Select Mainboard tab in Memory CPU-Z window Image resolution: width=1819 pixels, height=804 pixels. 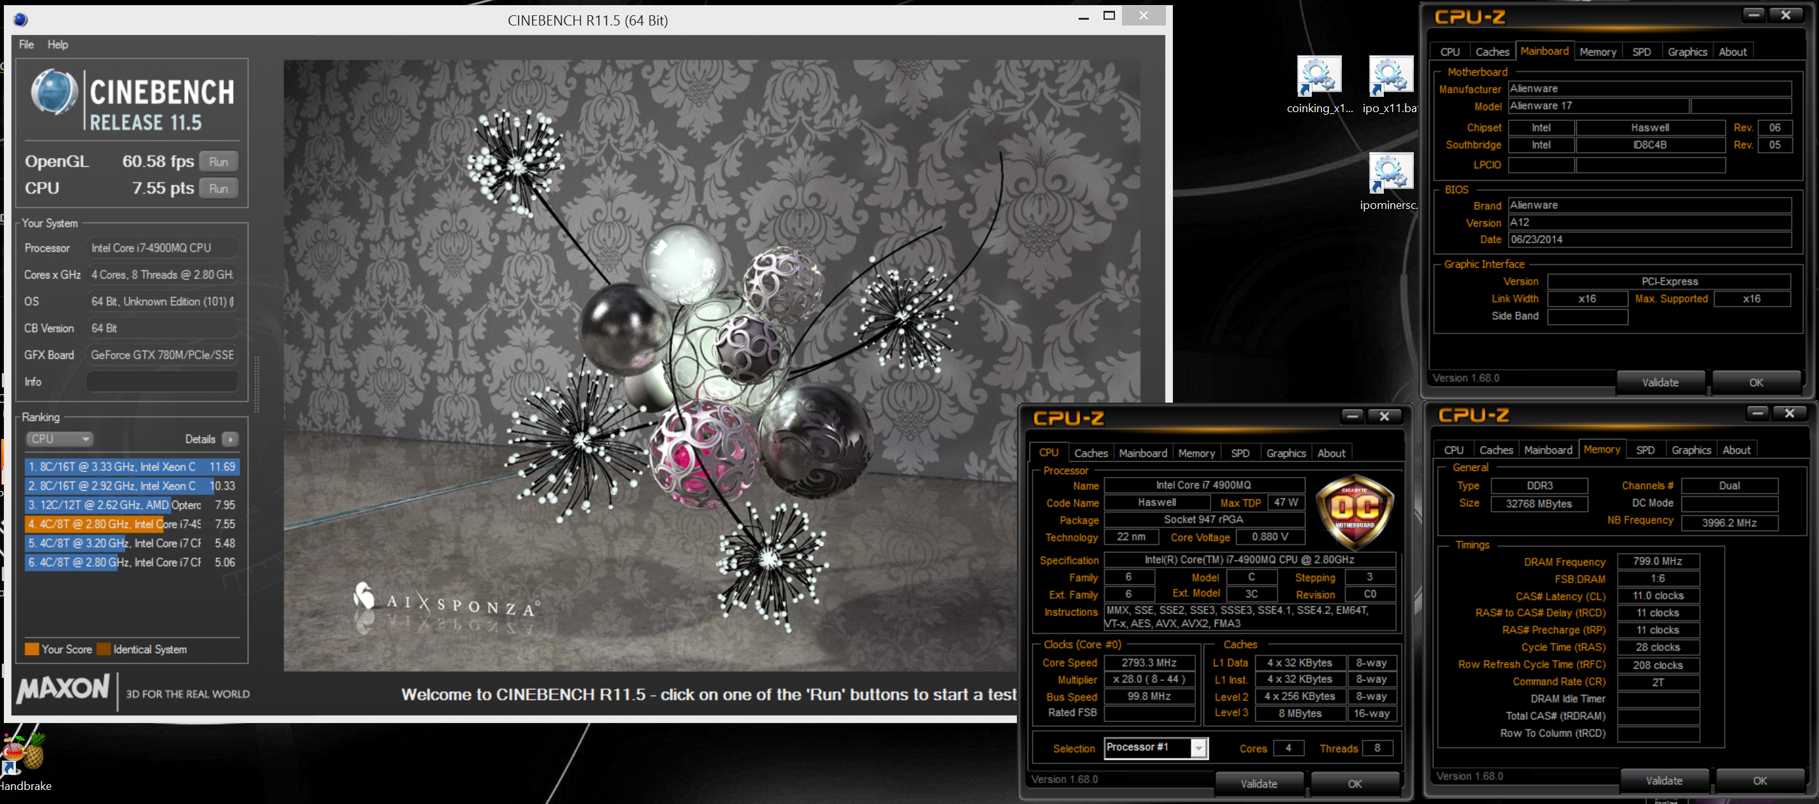(1548, 450)
